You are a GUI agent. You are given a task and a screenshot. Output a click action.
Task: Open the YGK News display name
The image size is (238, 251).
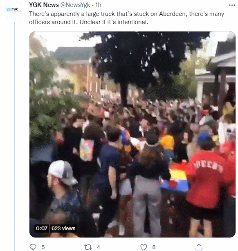pyautogui.click(x=44, y=5)
